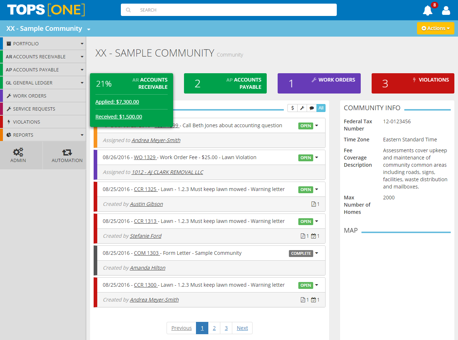
Task: Go to Next page of activity
Action: click(x=242, y=328)
